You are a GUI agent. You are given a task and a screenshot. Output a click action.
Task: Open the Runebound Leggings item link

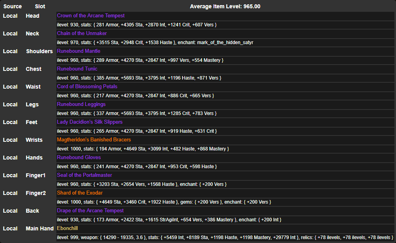coord(81,104)
